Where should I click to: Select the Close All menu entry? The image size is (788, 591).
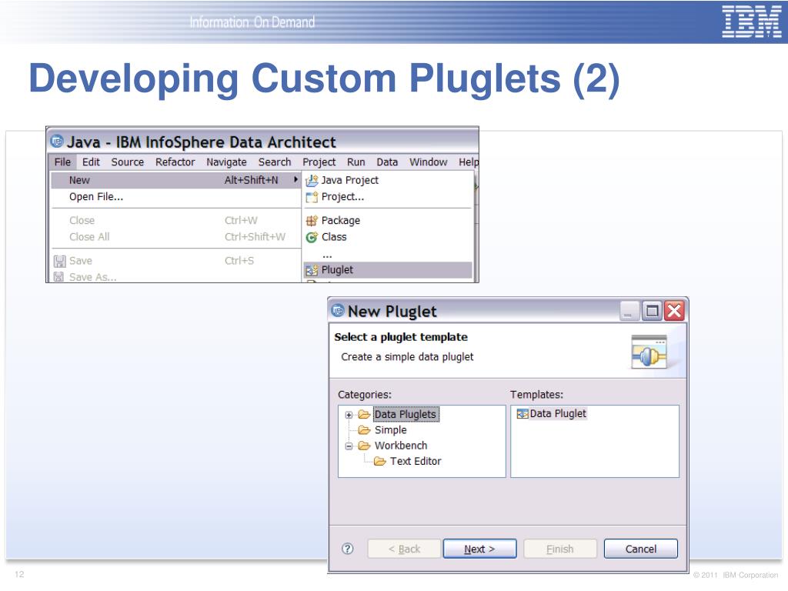(176, 237)
